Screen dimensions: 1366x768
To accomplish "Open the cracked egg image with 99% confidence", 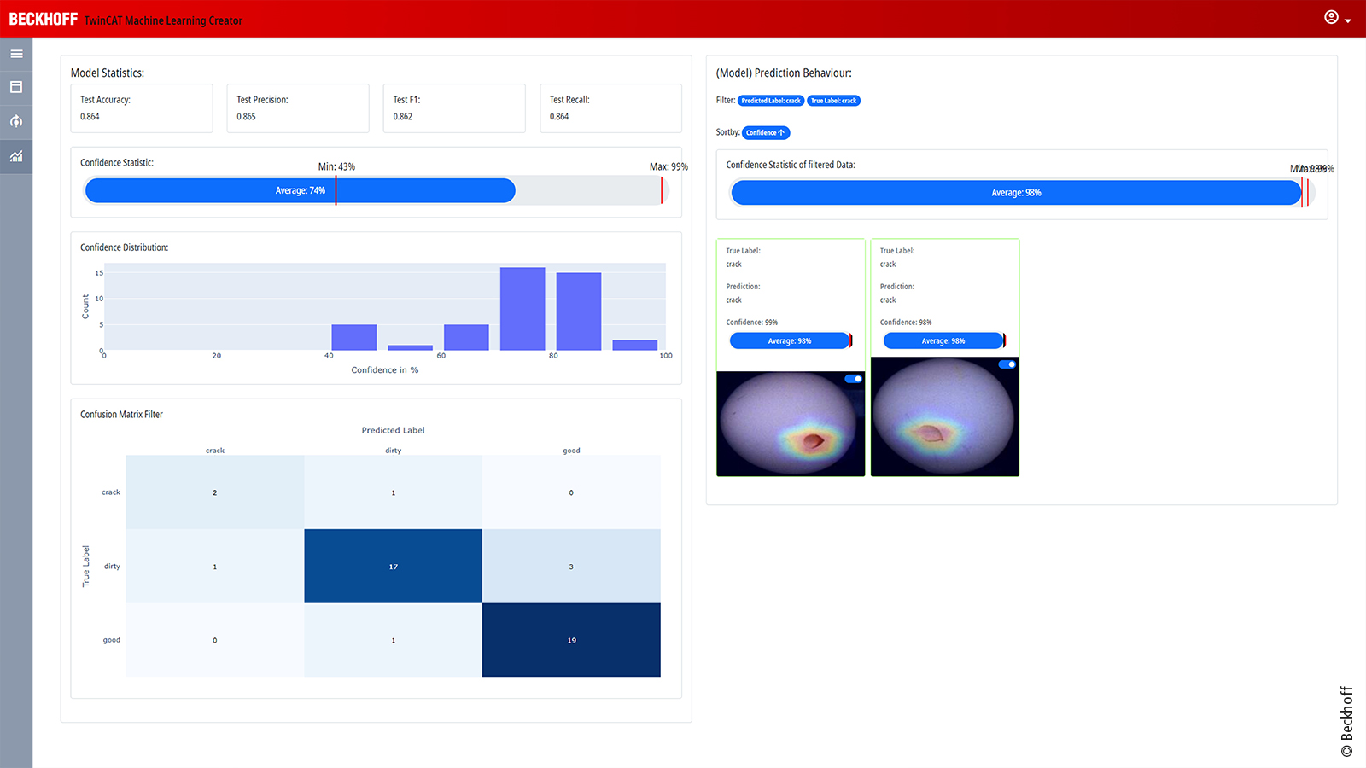I will click(790, 424).
